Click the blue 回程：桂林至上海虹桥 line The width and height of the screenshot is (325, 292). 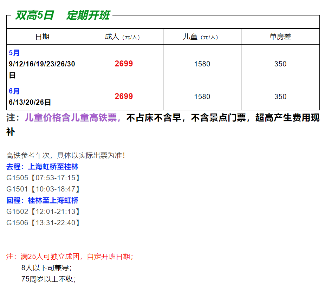tap(42, 200)
